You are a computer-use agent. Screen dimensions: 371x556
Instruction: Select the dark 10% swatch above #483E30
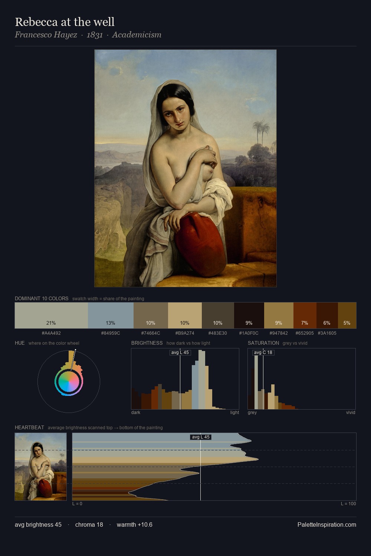click(218, 315)
